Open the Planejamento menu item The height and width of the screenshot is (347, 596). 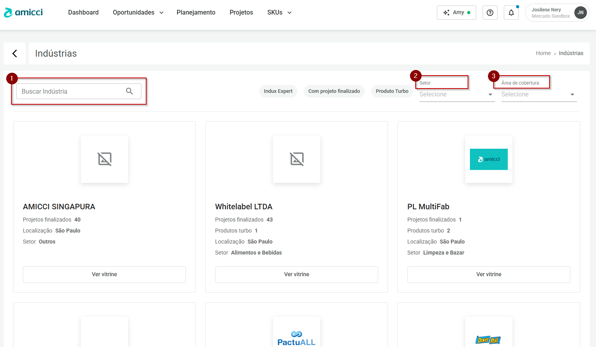196,13
